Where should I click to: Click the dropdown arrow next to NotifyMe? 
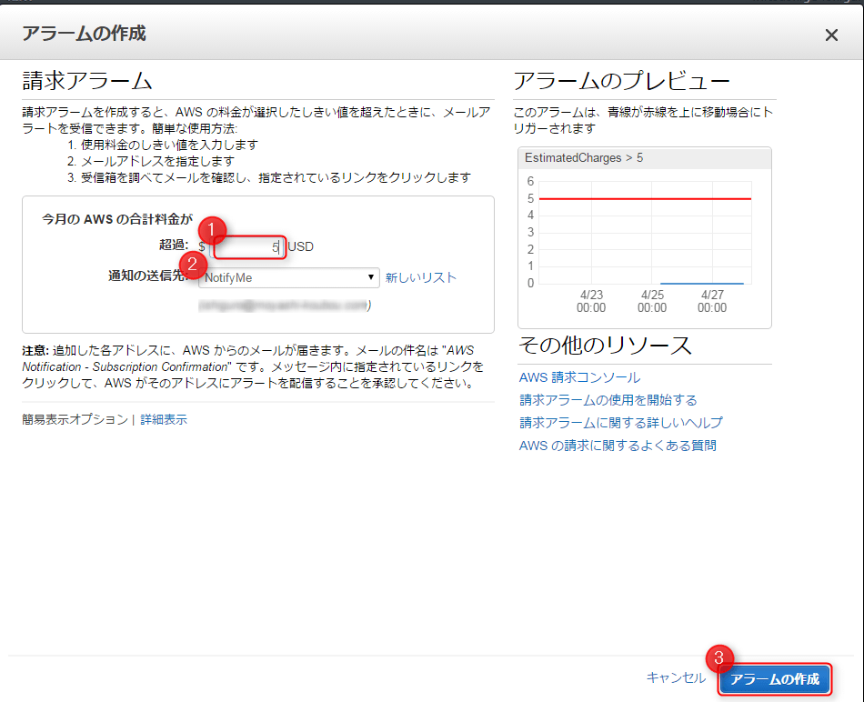click(x=369, y=276)
